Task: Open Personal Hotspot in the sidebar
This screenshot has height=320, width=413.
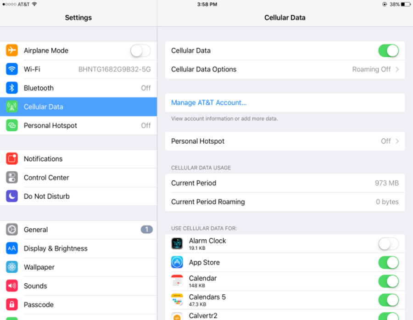Action: 78,125
